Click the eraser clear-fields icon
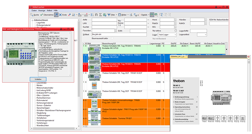Viewport: 252px width, 134px height. click(x=69, y=15)
